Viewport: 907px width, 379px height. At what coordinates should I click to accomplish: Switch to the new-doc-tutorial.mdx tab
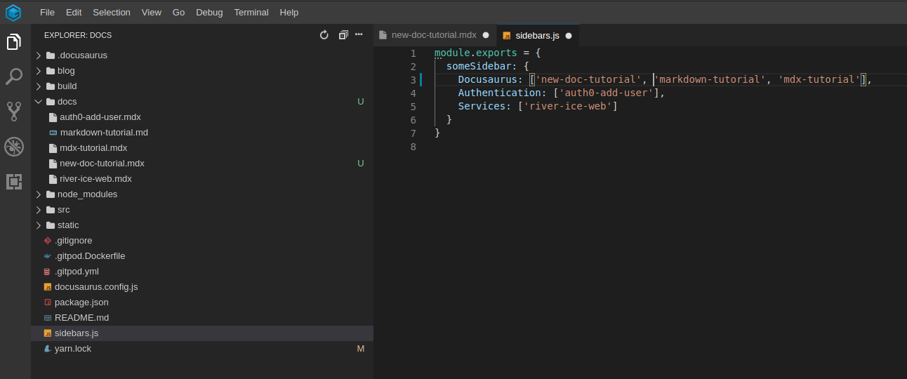coord(435,35)
